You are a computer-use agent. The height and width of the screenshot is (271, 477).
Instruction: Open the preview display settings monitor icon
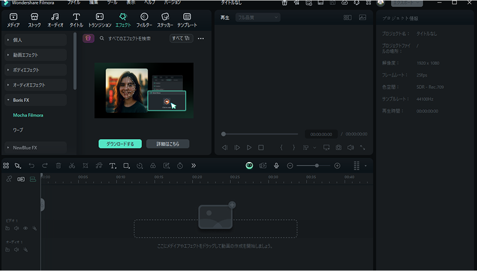[x=326, y=148]
